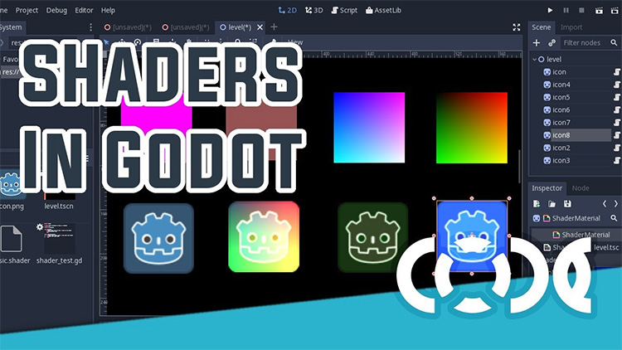Create a new resource in Inspector

[x=537, y=204]
